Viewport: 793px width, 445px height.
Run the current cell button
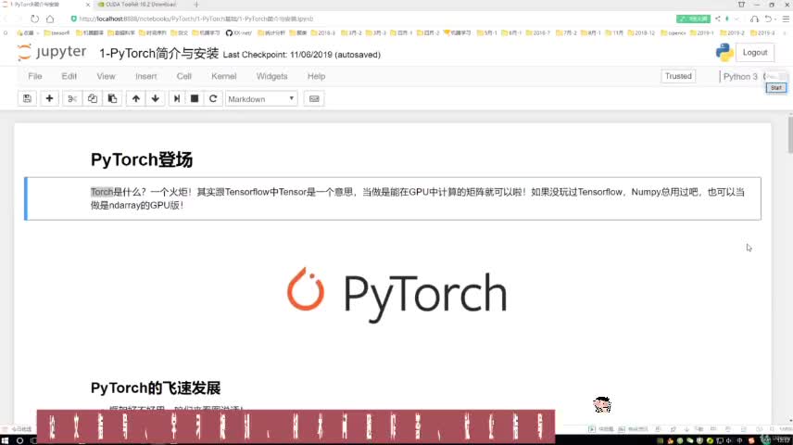177,98
